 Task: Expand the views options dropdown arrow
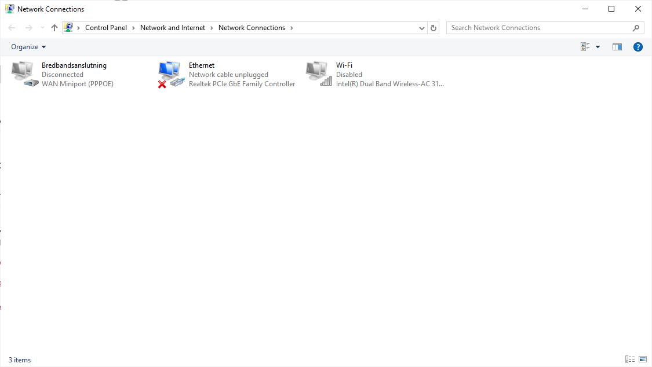[597, 47]
